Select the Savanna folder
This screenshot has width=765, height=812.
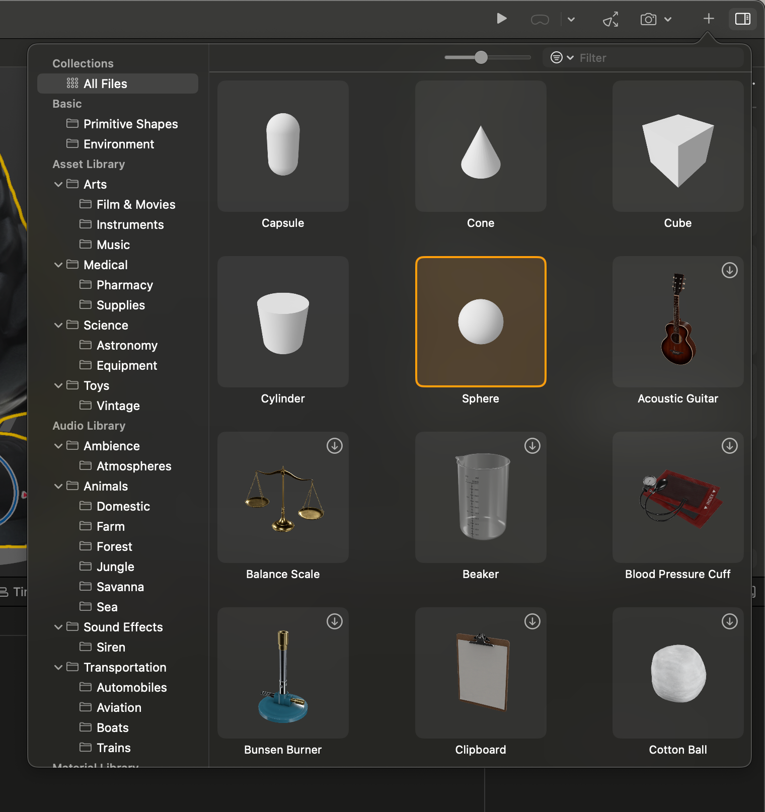[x=112, y=587]
